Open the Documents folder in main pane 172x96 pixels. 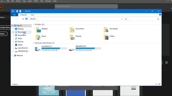point(77,30)
